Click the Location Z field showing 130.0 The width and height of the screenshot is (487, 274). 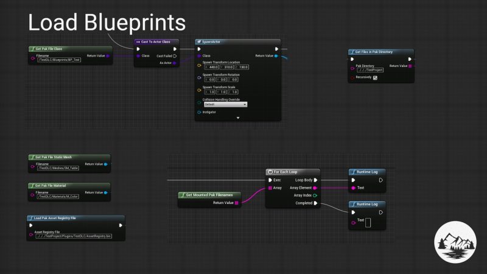pyautogui.click(x=242, y=67)
